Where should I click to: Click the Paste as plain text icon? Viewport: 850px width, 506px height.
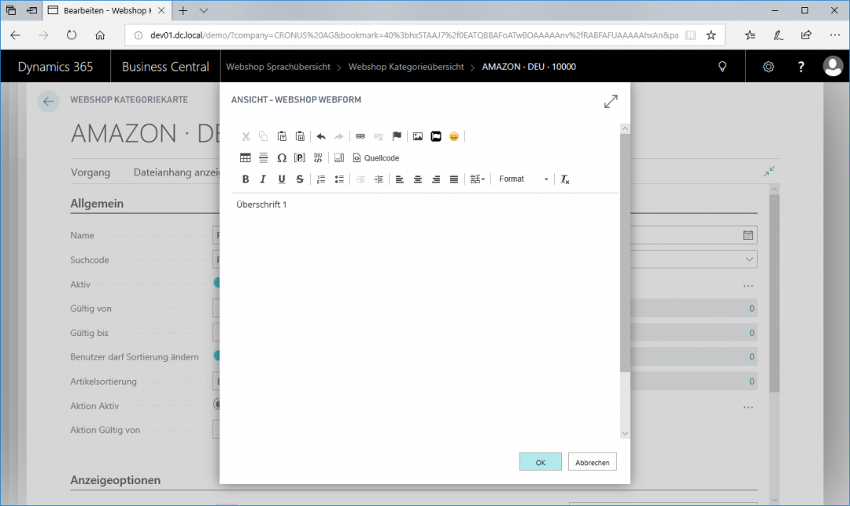pyautogui.click(x=282, y=136)
